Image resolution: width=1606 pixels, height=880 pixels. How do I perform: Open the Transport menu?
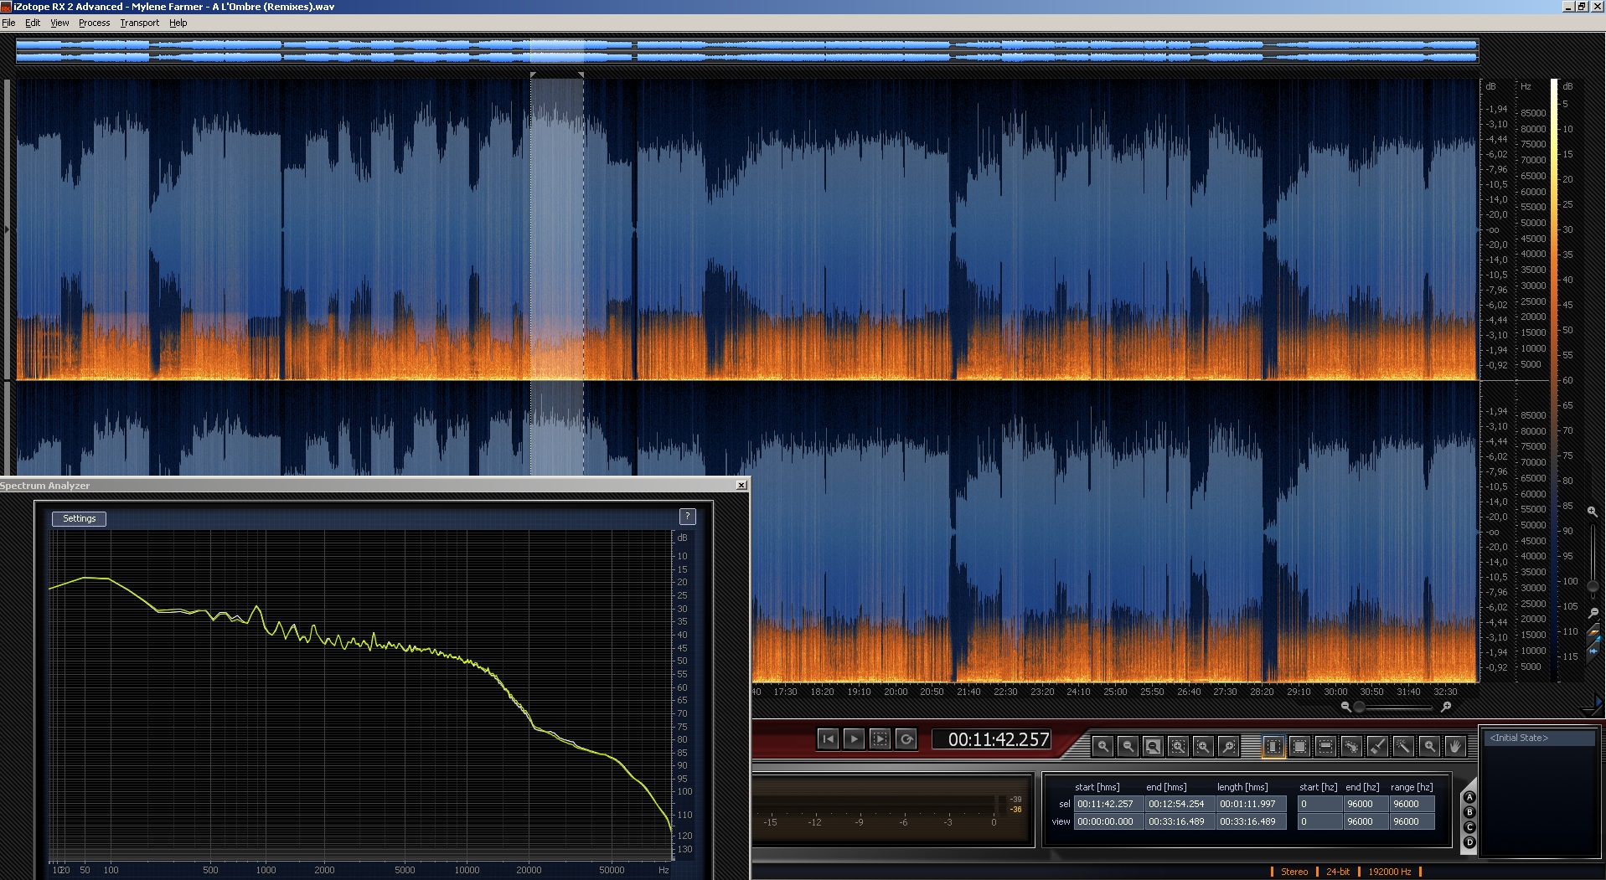139,23
